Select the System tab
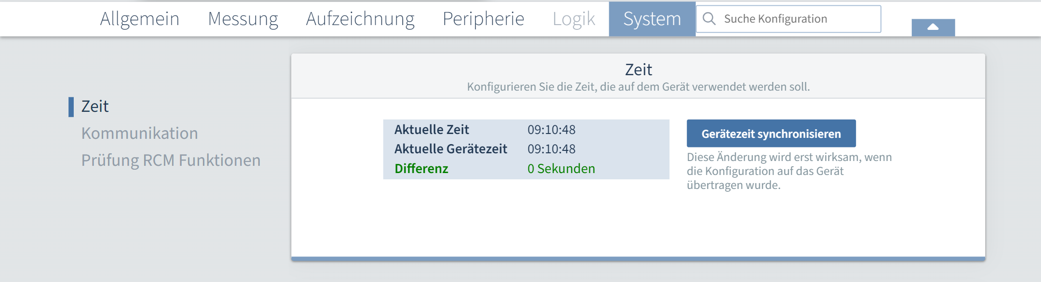This screenshot has width=1041, height=282. pyautogui.click(x=651, y=18)
